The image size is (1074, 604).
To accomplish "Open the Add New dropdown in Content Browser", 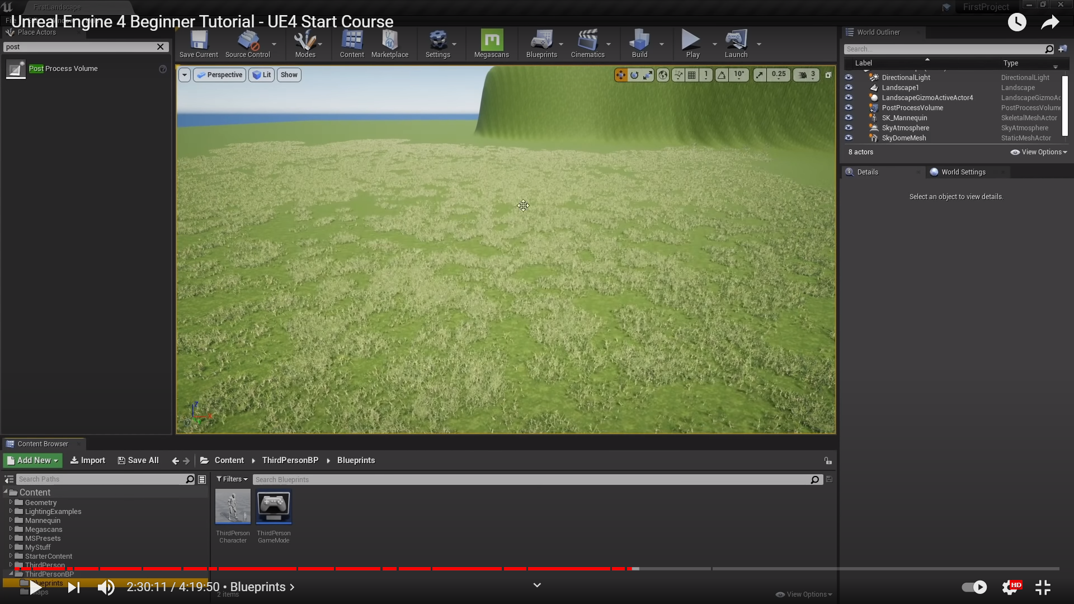I will (x=33, y=460).
